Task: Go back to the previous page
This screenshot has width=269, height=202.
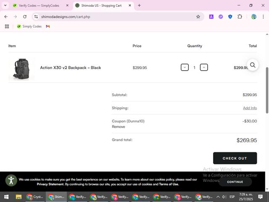Action: pyautogui.click(x=6, y=17)
